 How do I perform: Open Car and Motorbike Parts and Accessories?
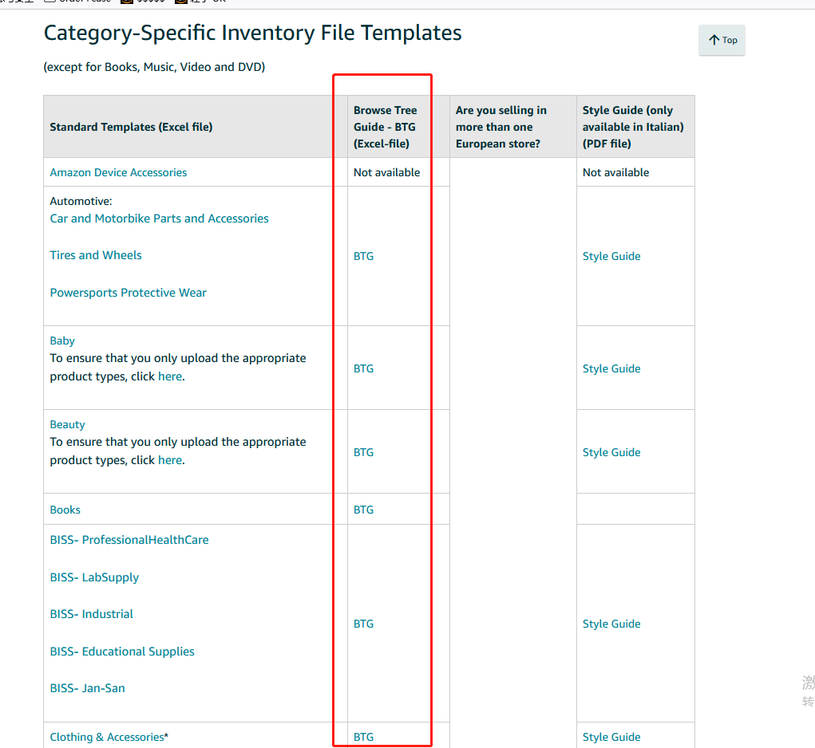click(159, 218)
